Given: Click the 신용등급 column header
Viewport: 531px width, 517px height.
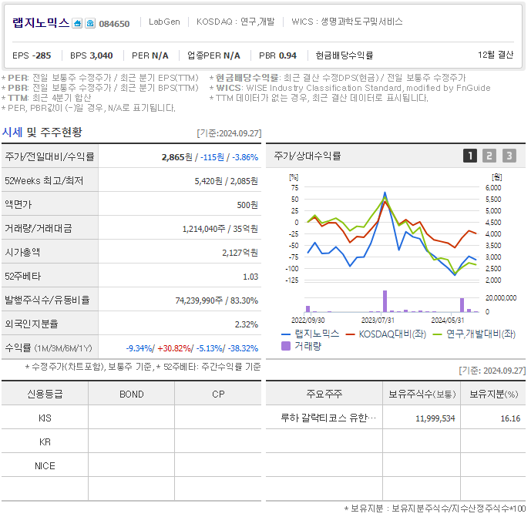Looking at the screenshot, I should 45,394.
